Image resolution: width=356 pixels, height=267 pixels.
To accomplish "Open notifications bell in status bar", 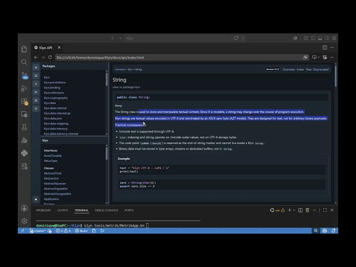I will pyautogui.click(x=333, y=231).
